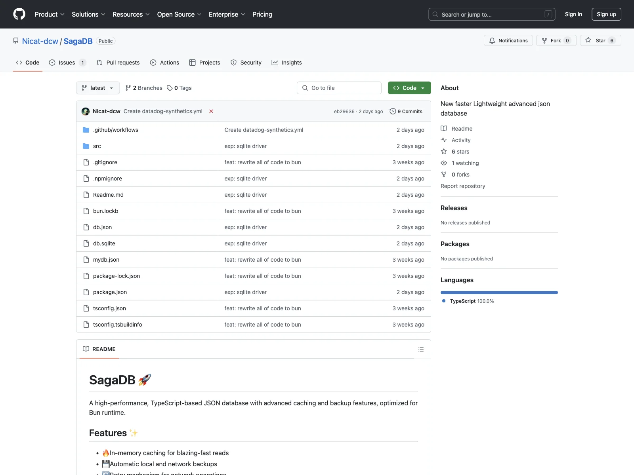Click the Packages heading link
The width and height of the screenshot is (634, 475).
point(455,244)
